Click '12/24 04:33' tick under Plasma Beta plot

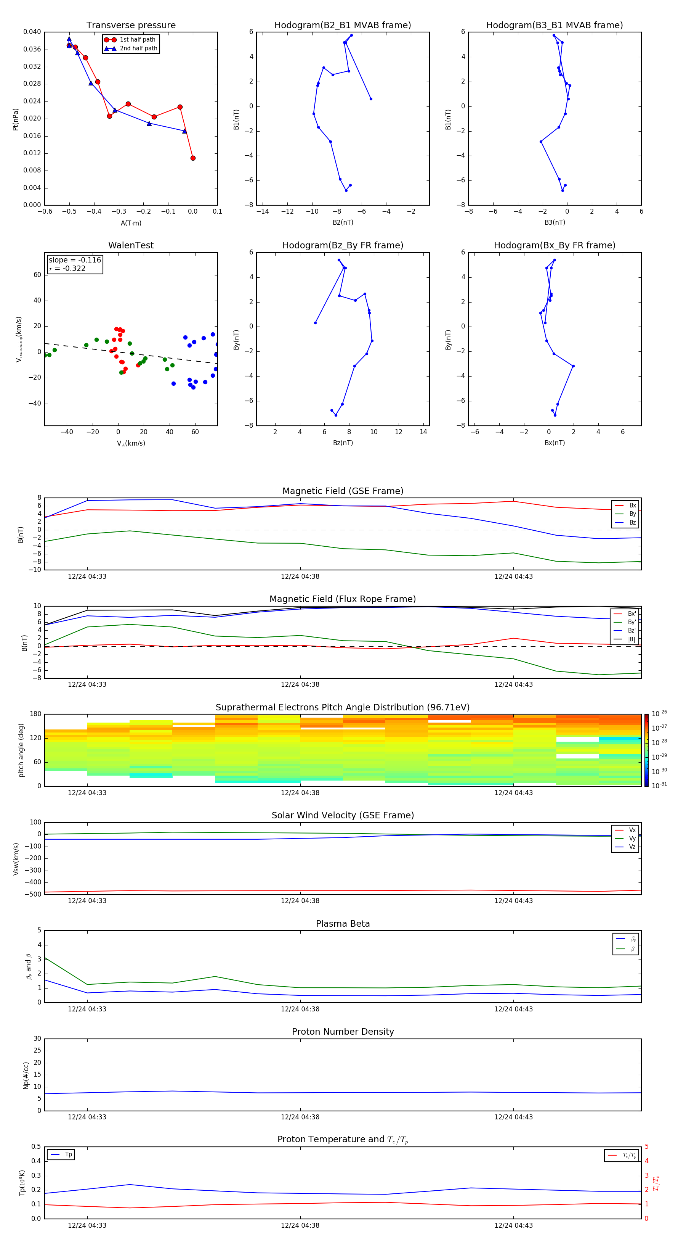click(x=87, y=1009)
